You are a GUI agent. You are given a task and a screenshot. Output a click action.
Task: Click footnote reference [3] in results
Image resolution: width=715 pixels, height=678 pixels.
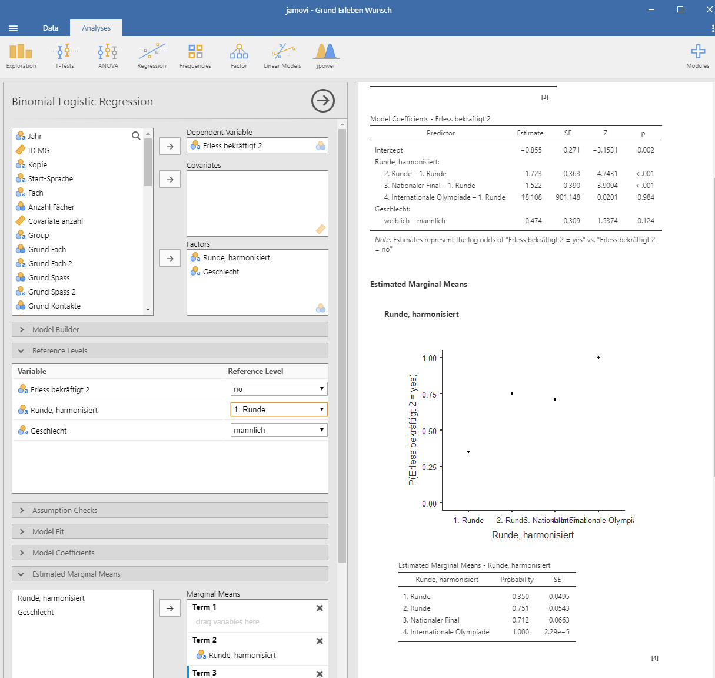coord(545,97)
